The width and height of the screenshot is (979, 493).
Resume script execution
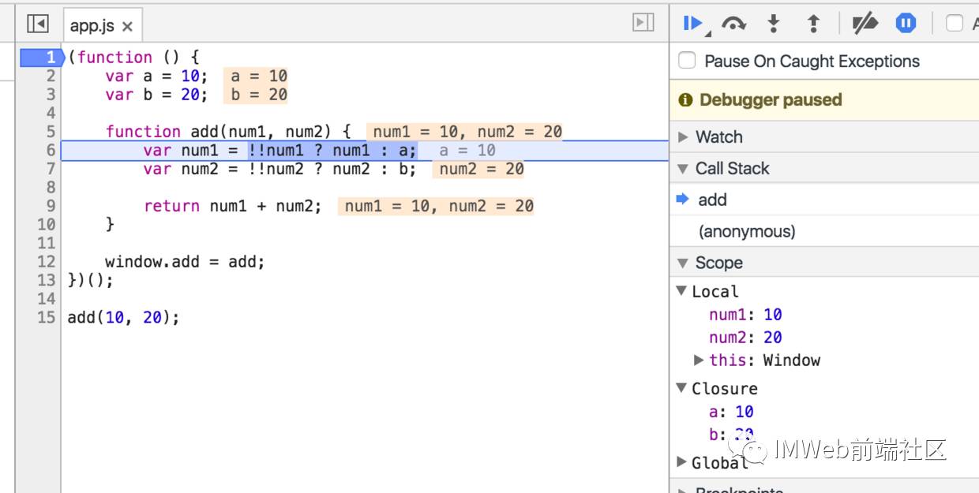pyautogui.click(x=694, y=24)
